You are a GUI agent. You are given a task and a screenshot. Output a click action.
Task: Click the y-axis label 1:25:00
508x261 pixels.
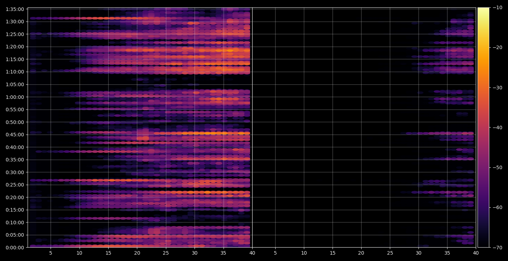coord(15,34)
